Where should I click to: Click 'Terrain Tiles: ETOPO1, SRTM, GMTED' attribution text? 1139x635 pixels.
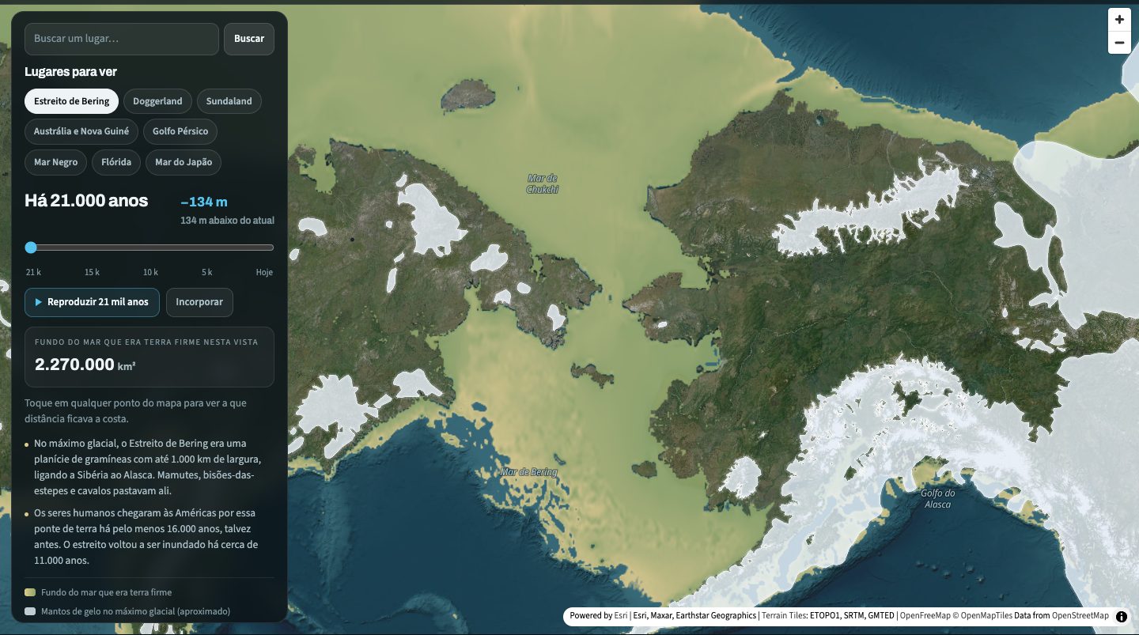point(828,616)
